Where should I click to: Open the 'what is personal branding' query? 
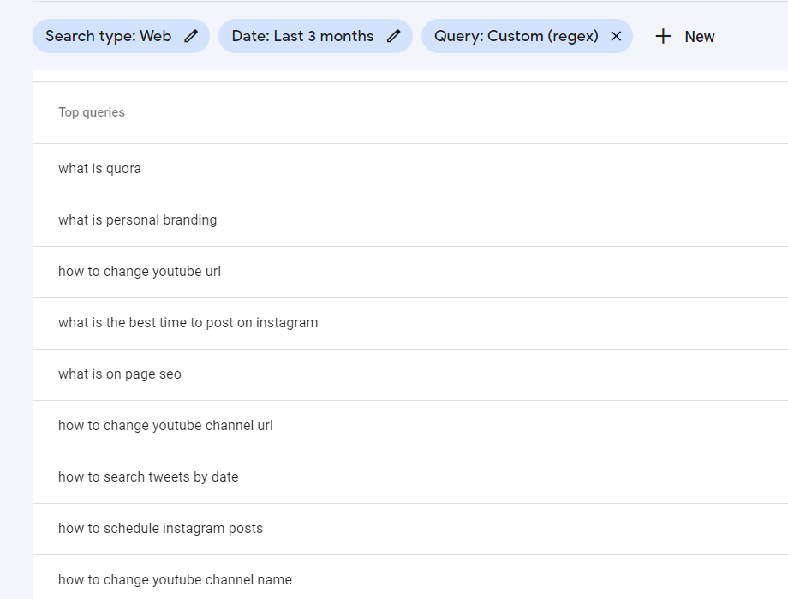point(137,220)
